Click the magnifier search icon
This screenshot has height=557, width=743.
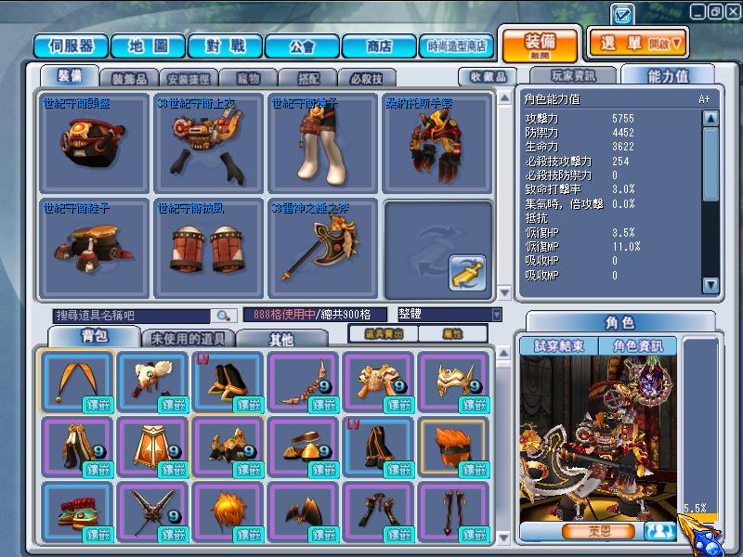click(223, 316)
